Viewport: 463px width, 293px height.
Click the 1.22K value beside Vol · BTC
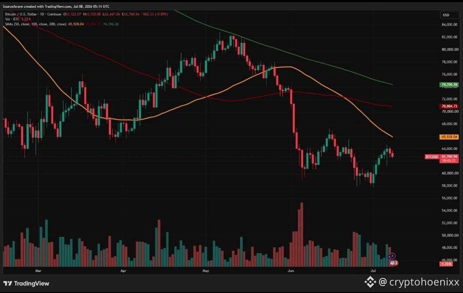[26, 19]
